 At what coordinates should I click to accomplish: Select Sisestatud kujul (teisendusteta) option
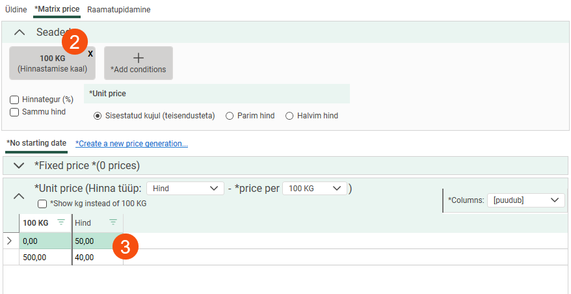[x=98, y=116]
